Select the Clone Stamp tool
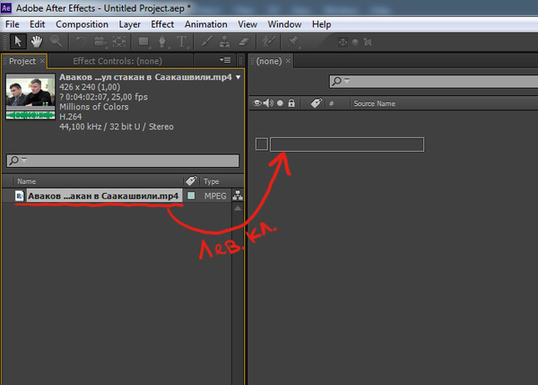This screenshot has width=538, height=385. pos(225,42)
